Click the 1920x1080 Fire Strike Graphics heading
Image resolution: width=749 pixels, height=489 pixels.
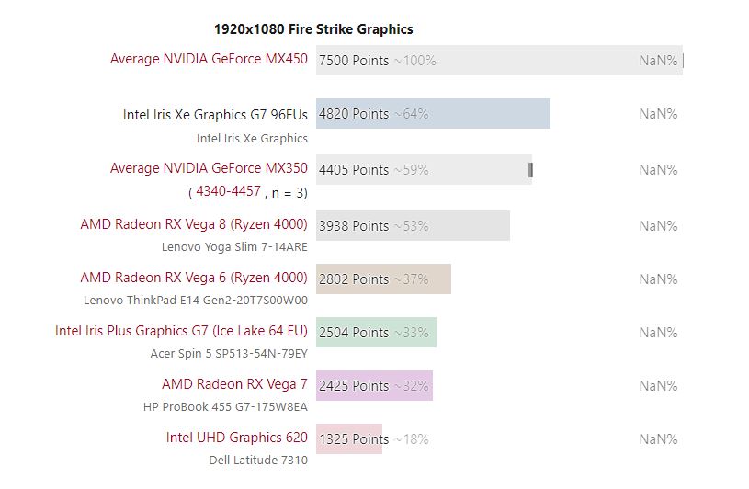pos(313,29)
